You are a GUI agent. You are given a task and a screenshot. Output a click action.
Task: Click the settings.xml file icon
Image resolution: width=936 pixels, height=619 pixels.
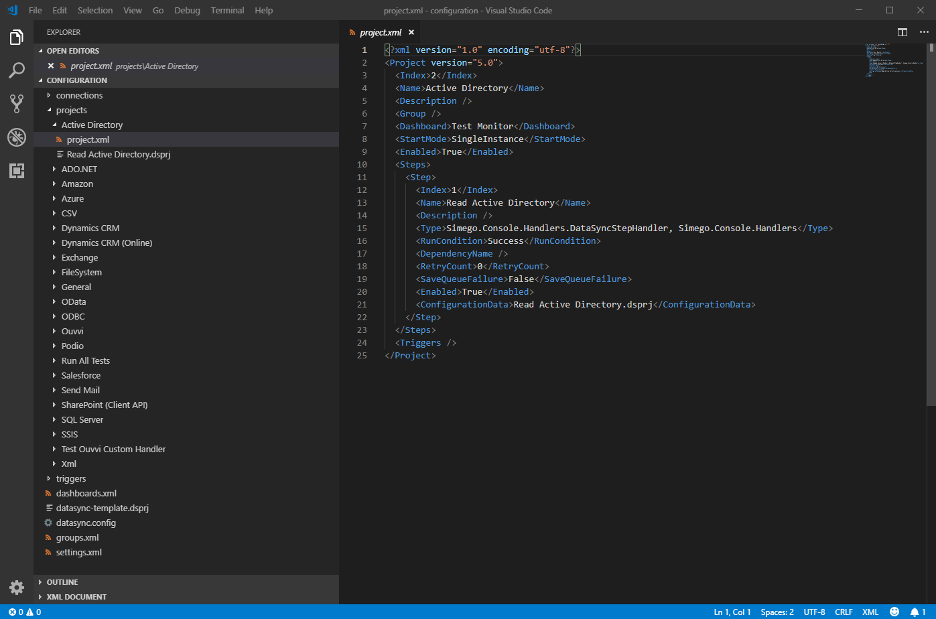pyautogui.click(x=48, y=552)
